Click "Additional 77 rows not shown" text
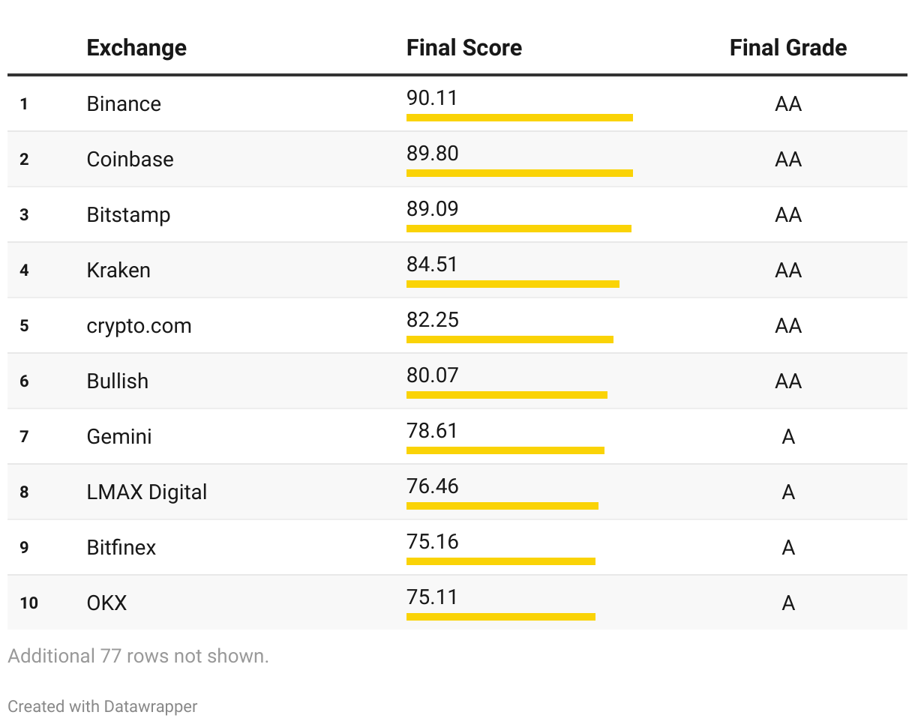Image resolution: width=915 pixels, height=724 pixels. (138, 656)
